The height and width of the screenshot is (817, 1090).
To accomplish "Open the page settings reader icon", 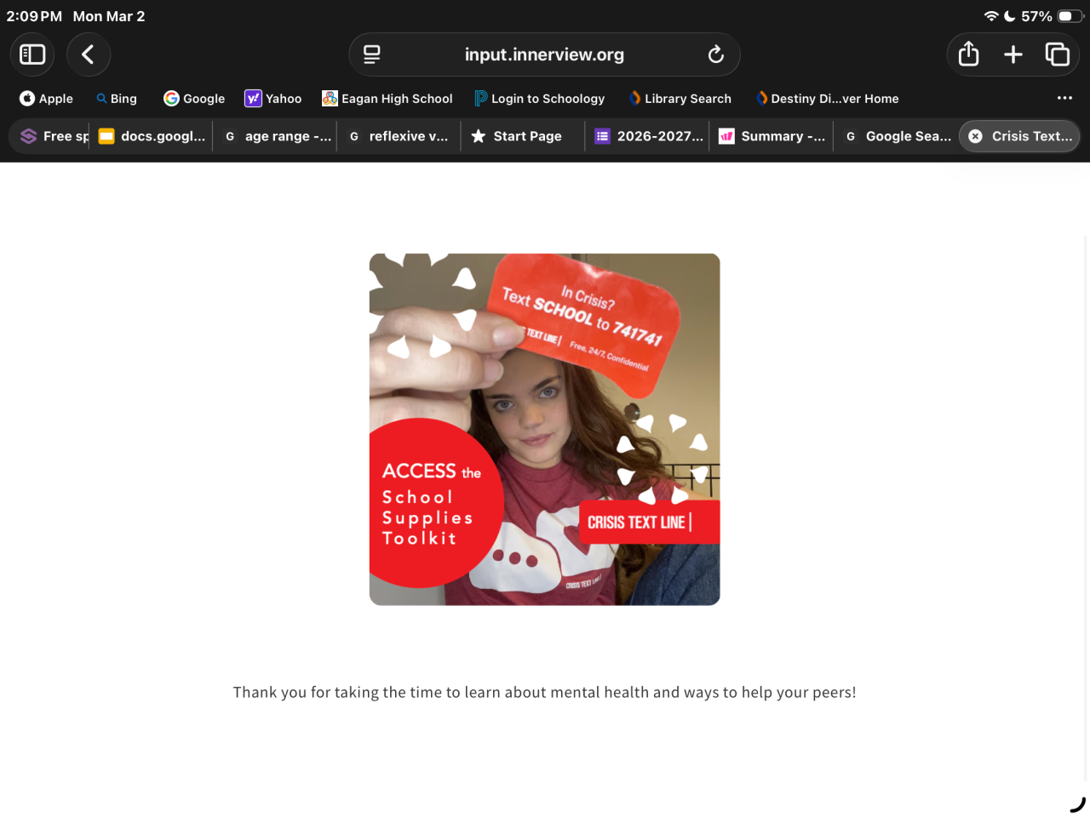I will [x=372, y=54].
